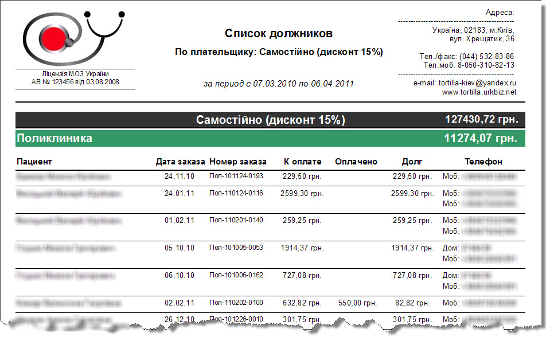Click subtitle 'По плательщику: Самостійно (дисконт 15%)'
The image size is (546, 337).
coord(279,52)
